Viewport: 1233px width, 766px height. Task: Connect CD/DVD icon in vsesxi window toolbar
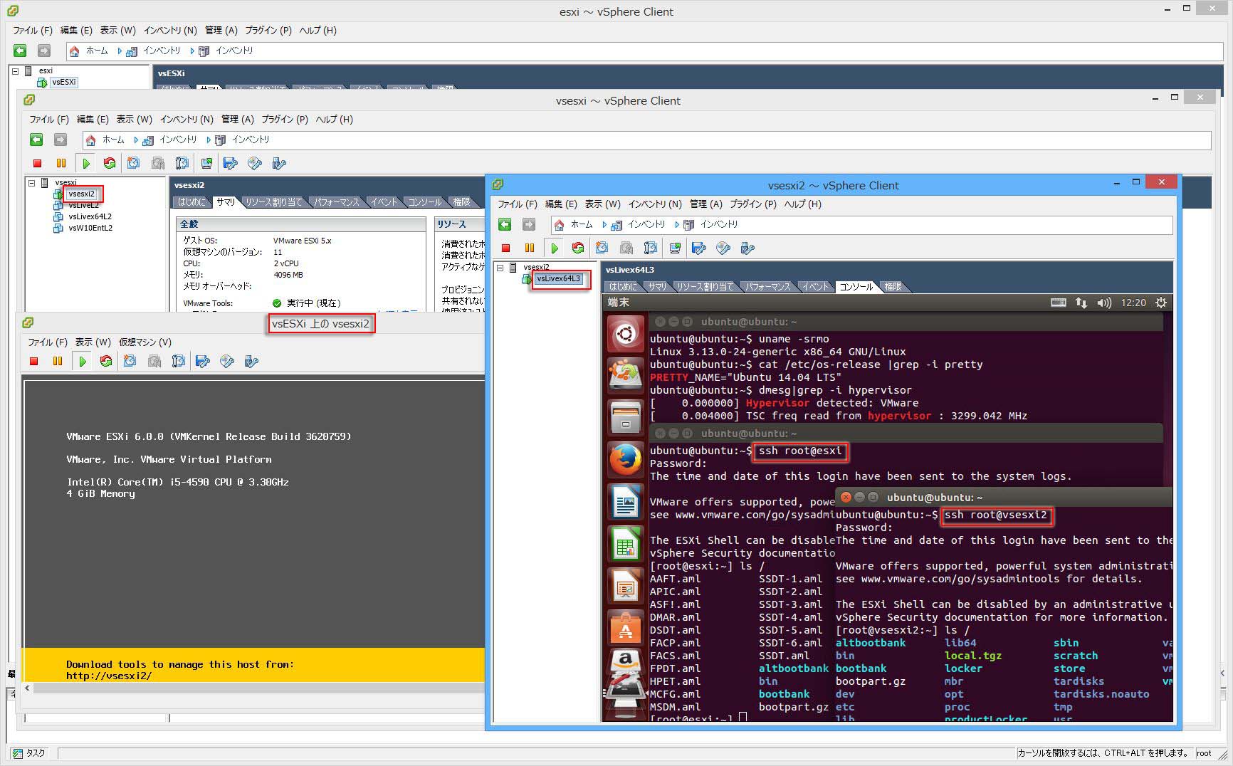click(x=255, y=163)
